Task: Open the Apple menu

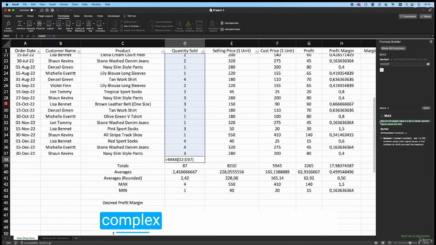Action: [7, 5]
